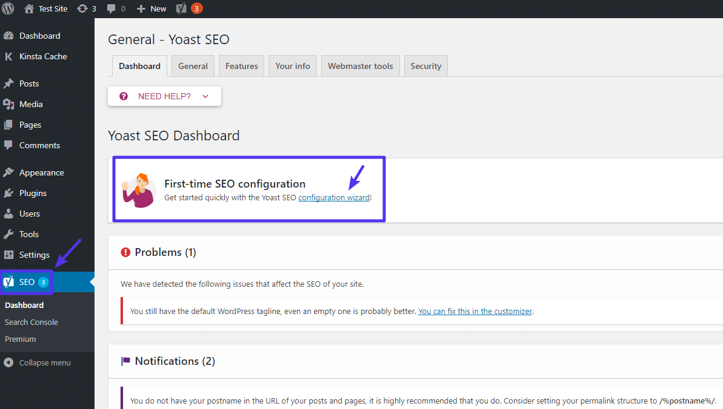Open Plugins using the plug icon
This screenshot has height=409, width=723.
point(8,192)
